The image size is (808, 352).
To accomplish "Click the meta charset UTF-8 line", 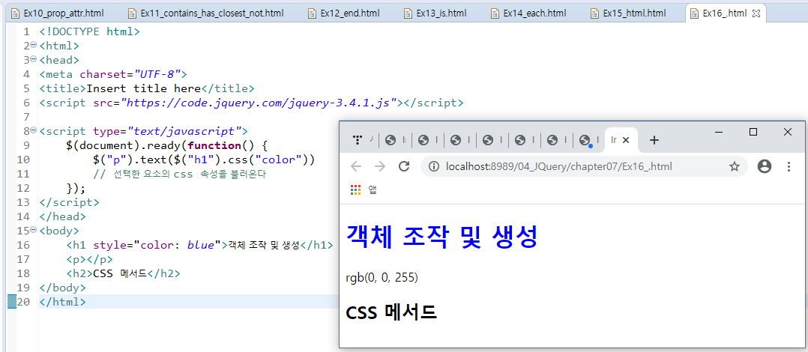I will pyautogui.click(x=113, y=74).
